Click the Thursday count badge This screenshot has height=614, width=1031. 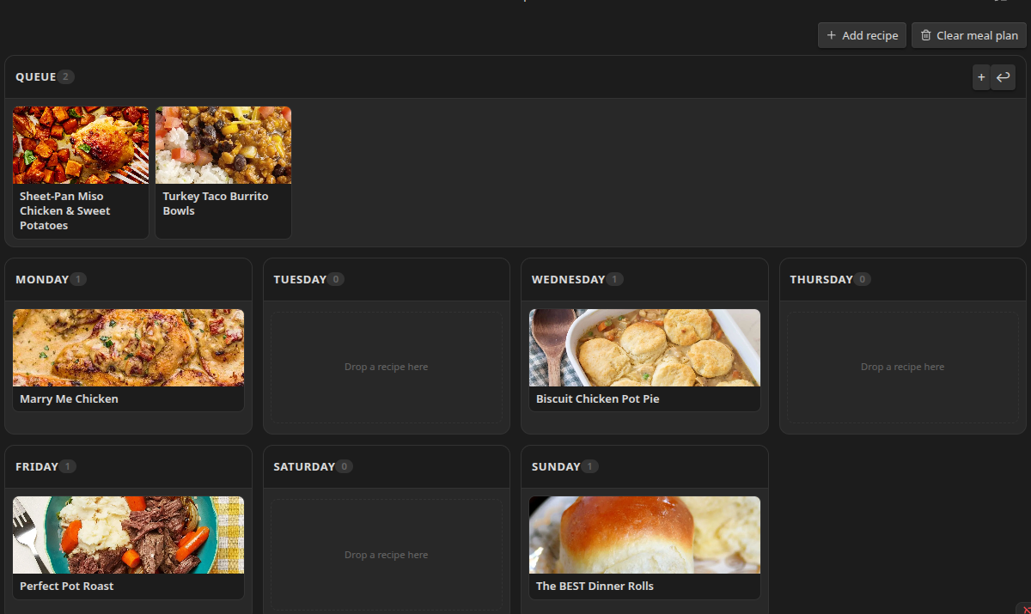pyautogui.click(x=863, y=280)
